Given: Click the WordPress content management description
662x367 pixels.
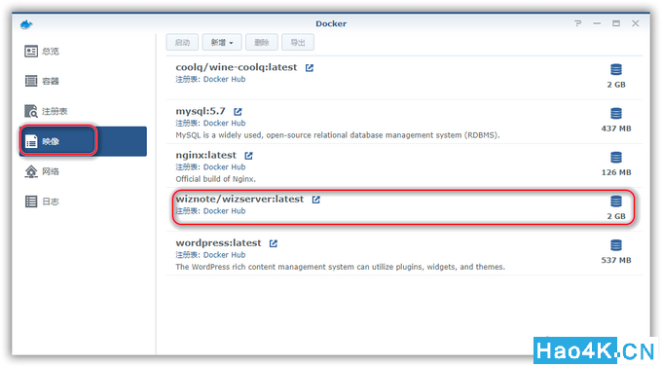Looking at the screenshot, I should point(341,267).
